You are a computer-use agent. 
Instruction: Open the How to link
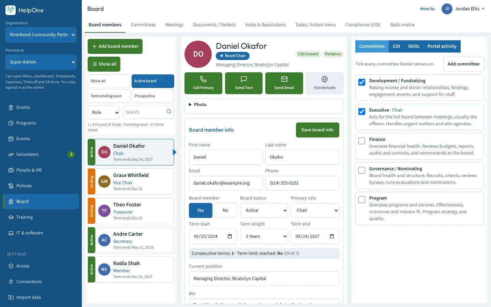click(427, 9)
